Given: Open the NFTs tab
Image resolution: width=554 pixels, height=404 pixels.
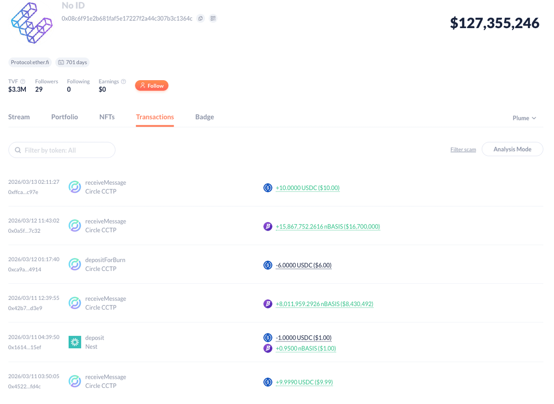Looking at the screenshot, I should pyautogui.click(x=107, y=117).
